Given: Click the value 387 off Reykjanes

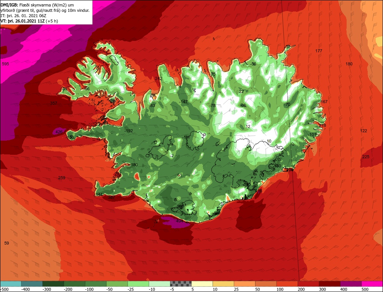Looking at the screenshot, I should pos(111,197).
